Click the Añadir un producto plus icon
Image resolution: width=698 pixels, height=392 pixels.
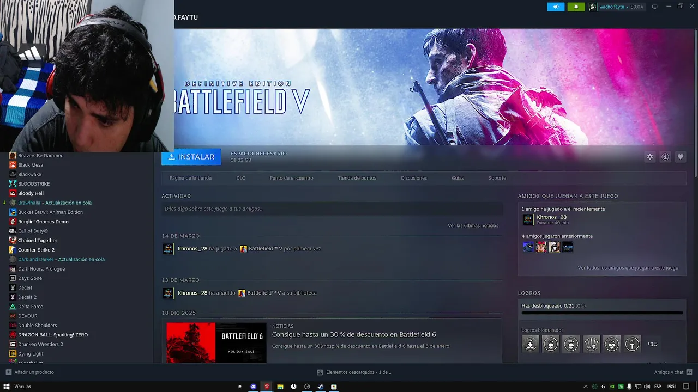[8, 372]
